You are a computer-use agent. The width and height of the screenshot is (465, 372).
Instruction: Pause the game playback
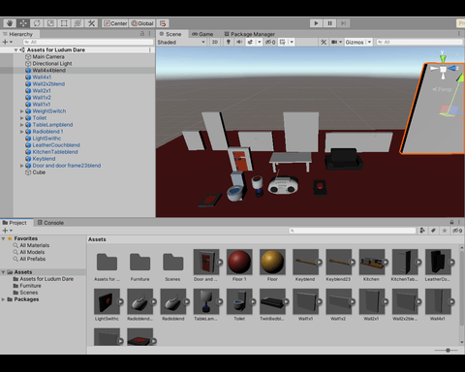click(x=329, y=23)
